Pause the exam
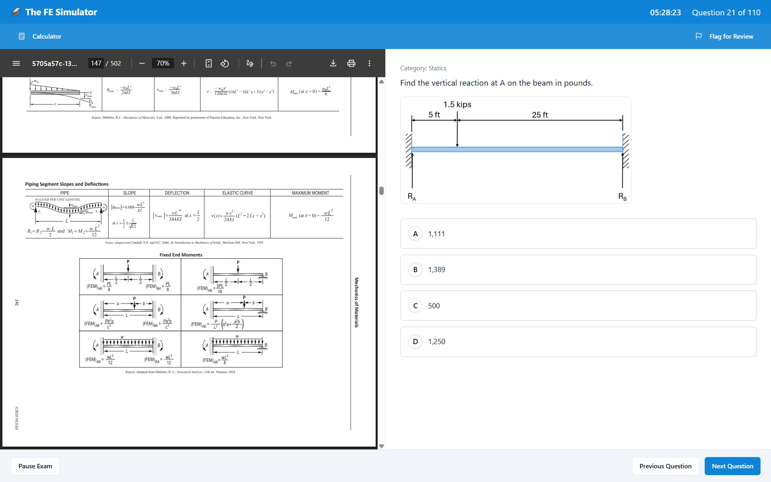771x482 pixels. [35, 466]
